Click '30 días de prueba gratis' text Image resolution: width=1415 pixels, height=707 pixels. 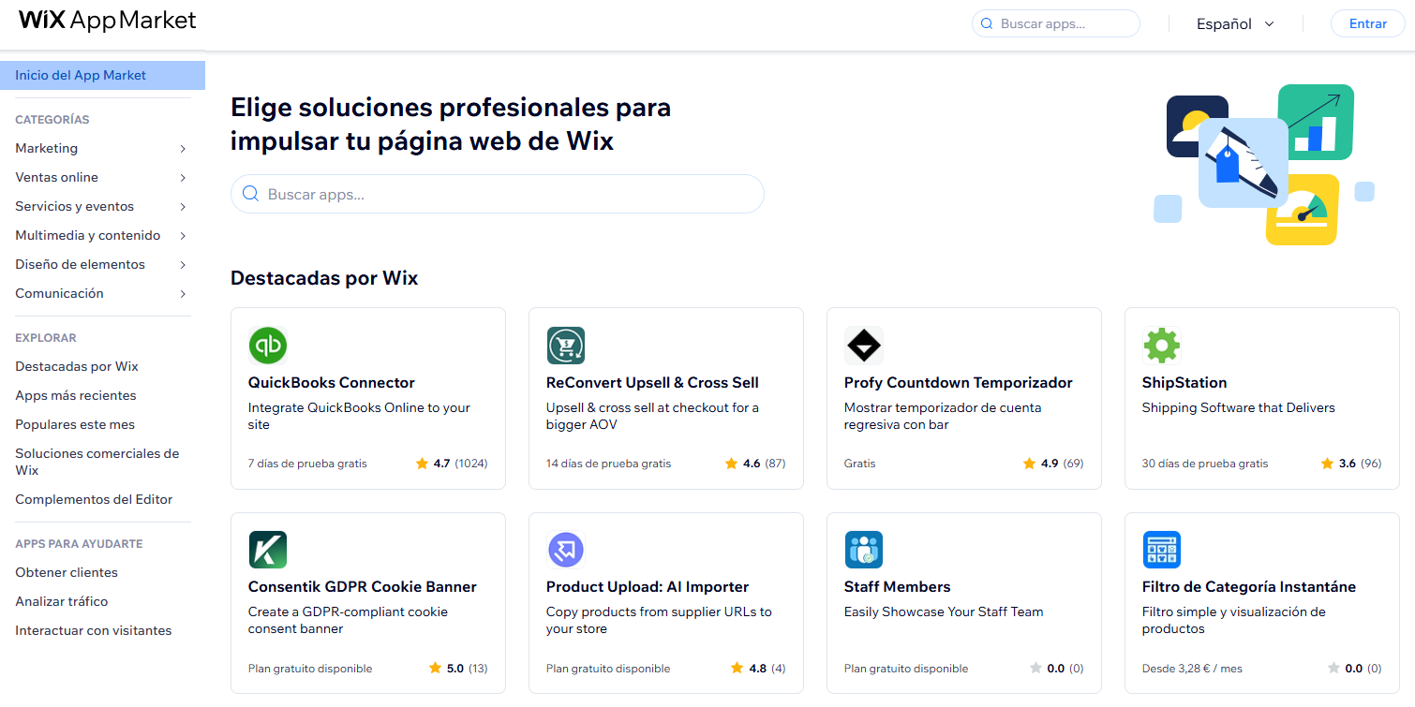(1205, 464)
